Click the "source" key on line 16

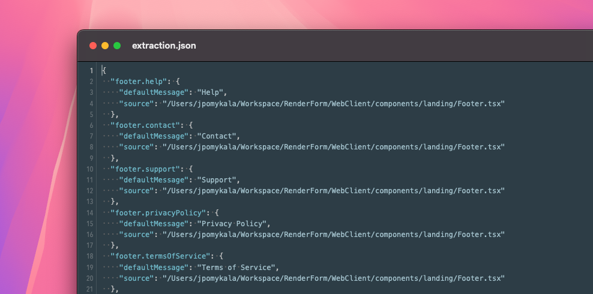(136, 235)
